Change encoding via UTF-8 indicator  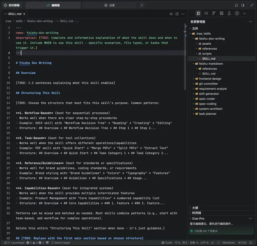(204, 243)
